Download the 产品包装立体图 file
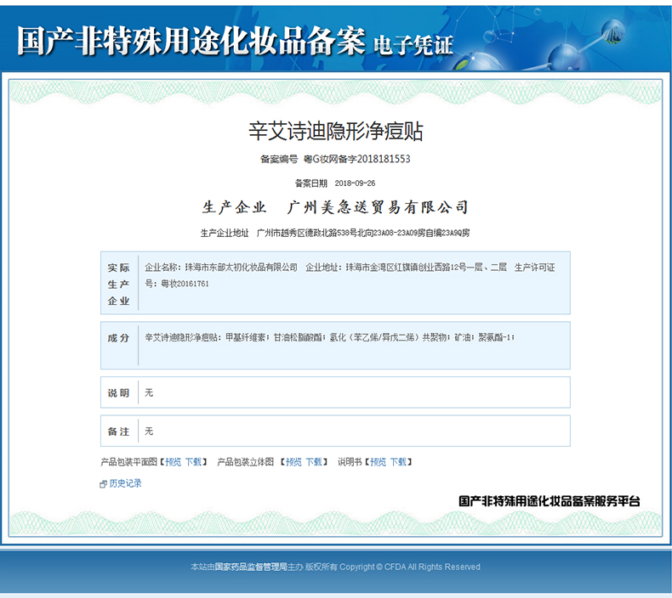The image size is (672, 598). coord(314,462)
